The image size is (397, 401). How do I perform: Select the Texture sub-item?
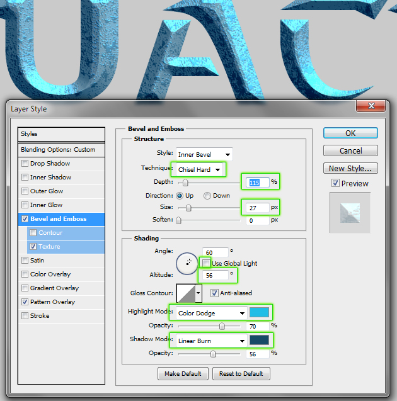pyautogui.click(x=49, y=247)
